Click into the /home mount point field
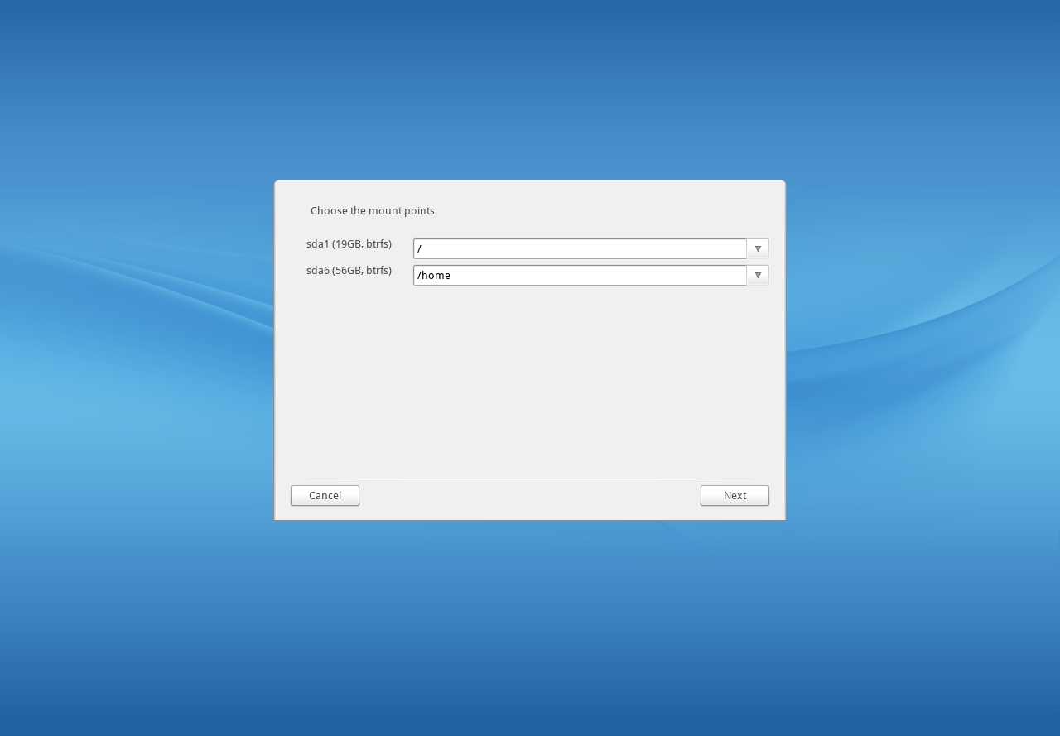The height and width of the screenshot is (736, 1060). (x=580, y=276)
